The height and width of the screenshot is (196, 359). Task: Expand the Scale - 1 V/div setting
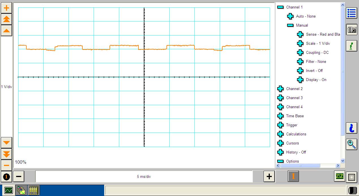[x=300, y=43]
